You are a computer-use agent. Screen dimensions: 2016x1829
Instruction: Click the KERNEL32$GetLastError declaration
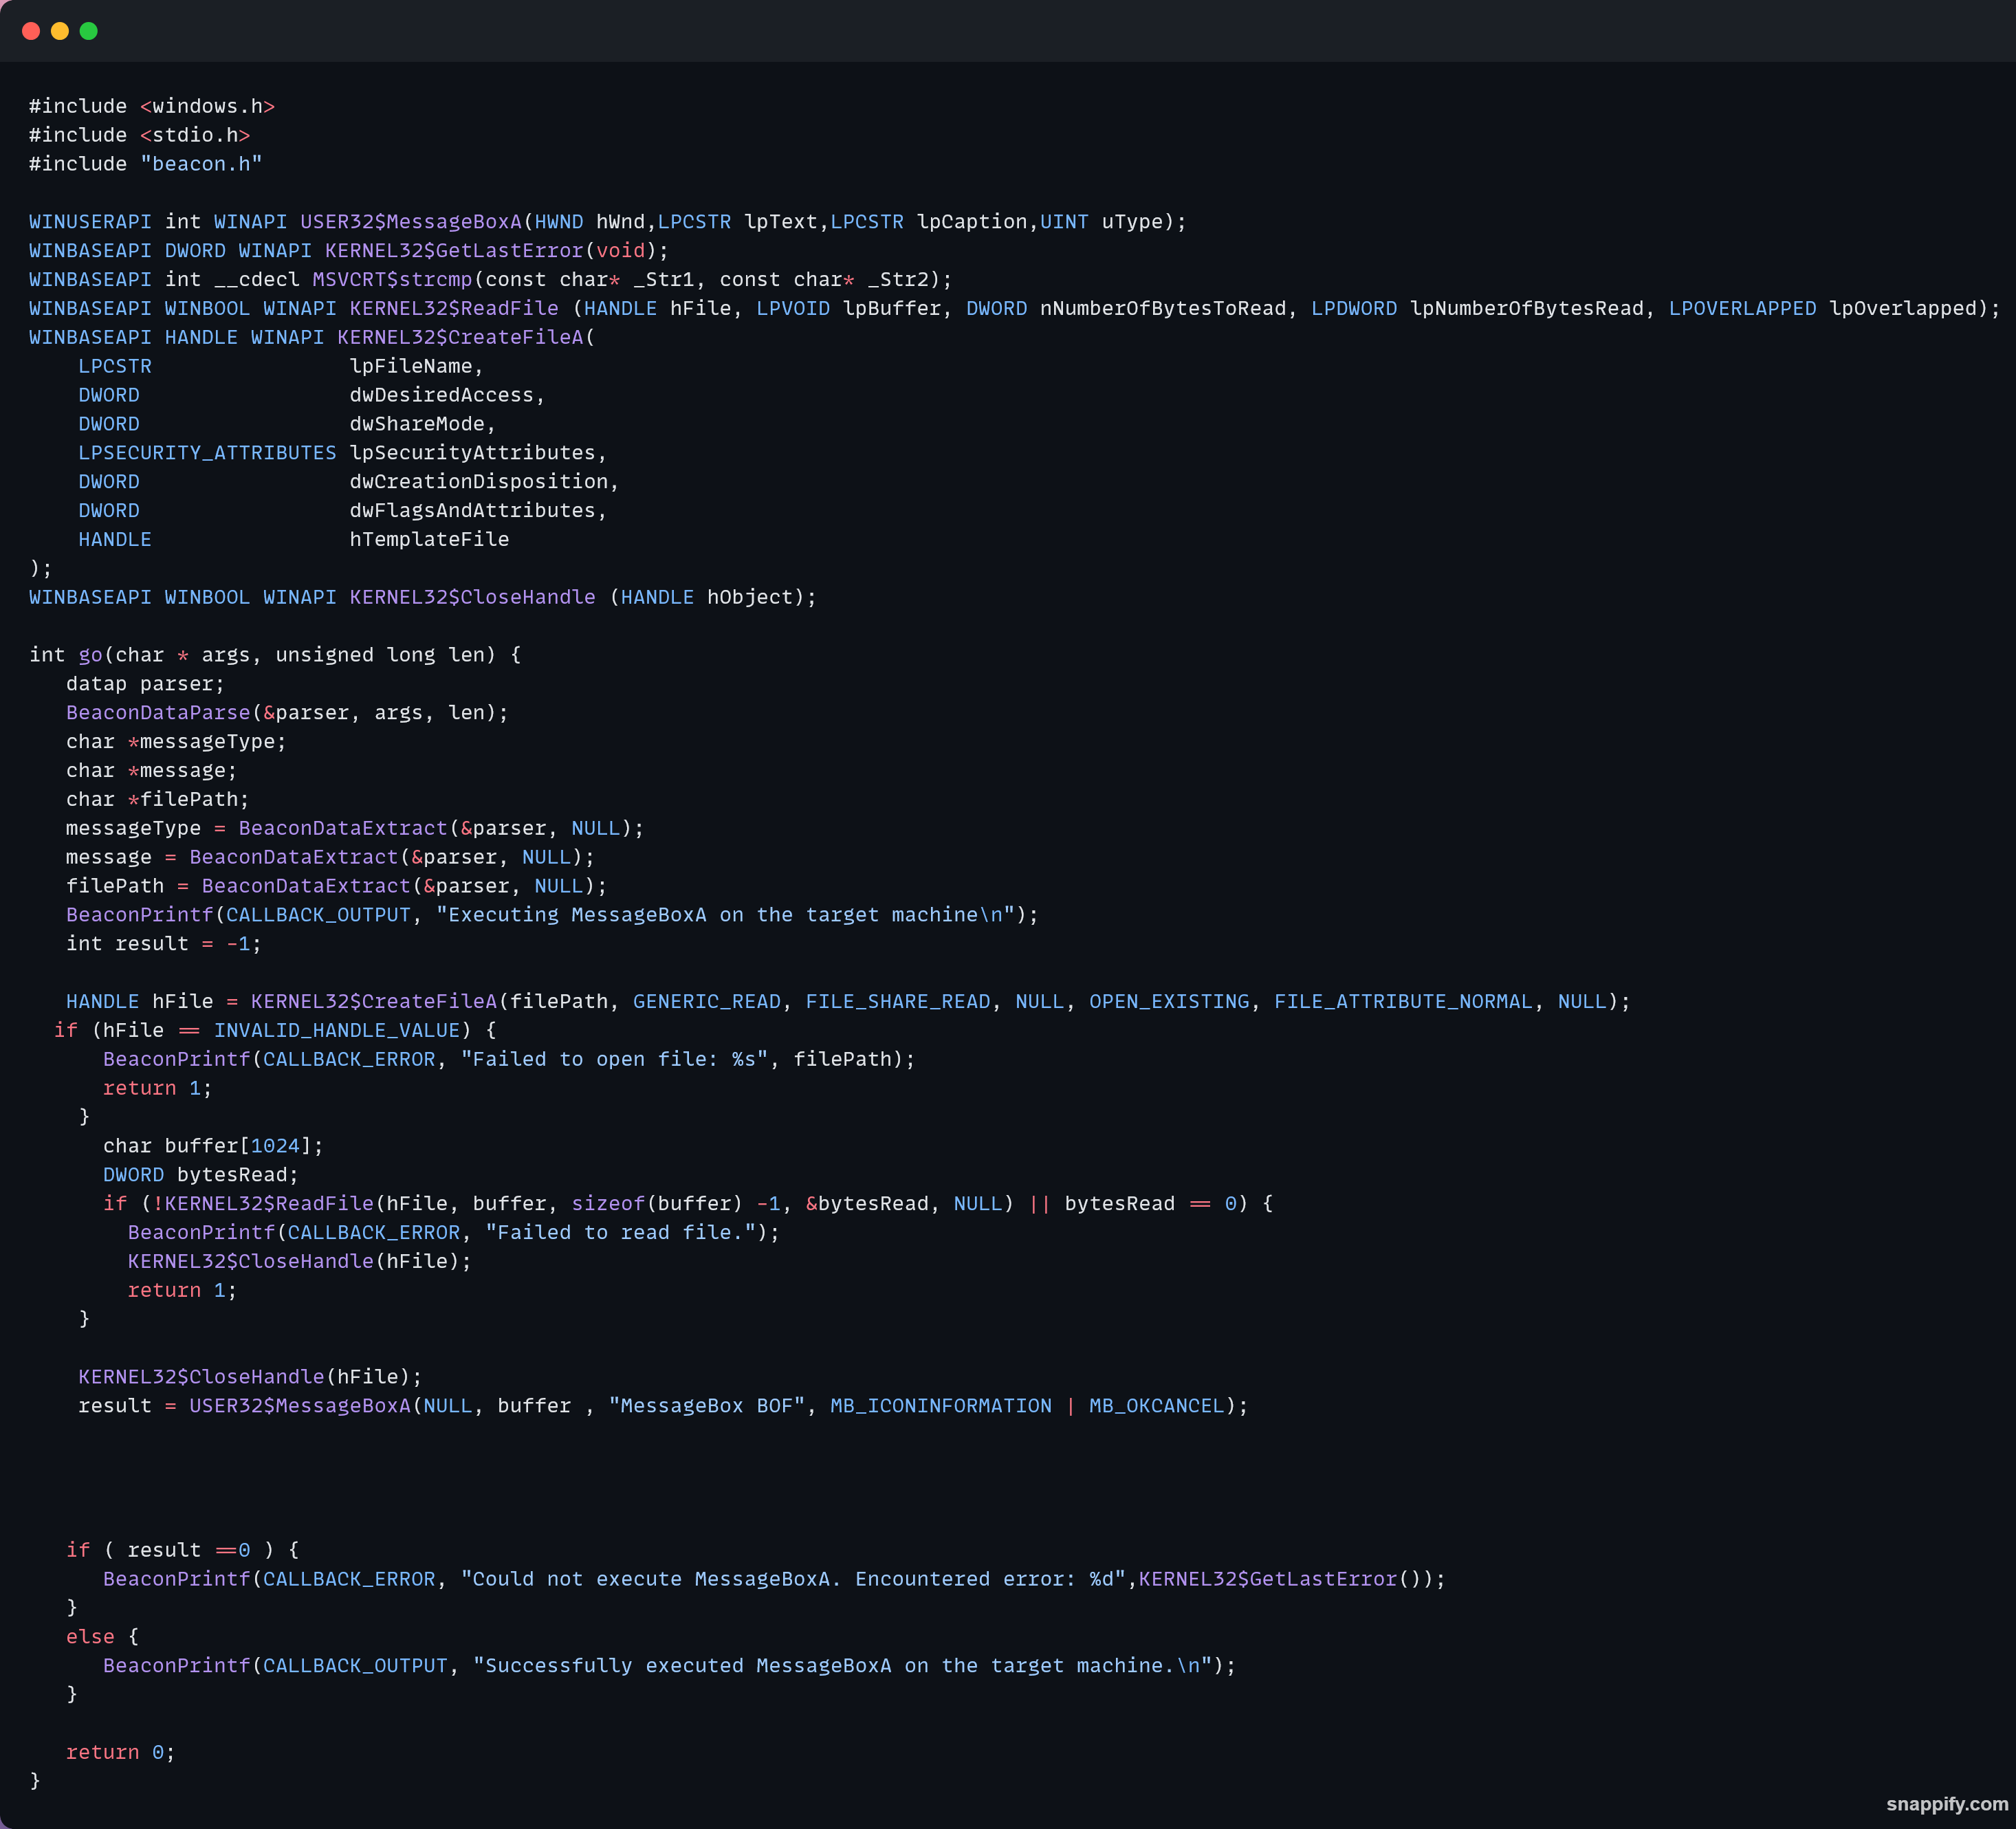point(454,251)
